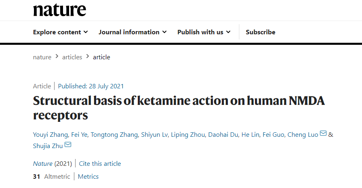This screenshot has height=188, width=362.
Task: Expand the Publish with us menu
Action: coord(204,32)
